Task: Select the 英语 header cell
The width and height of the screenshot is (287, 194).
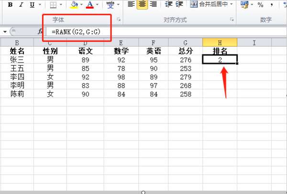Action: pyautogui.click(x=154, y=51)
